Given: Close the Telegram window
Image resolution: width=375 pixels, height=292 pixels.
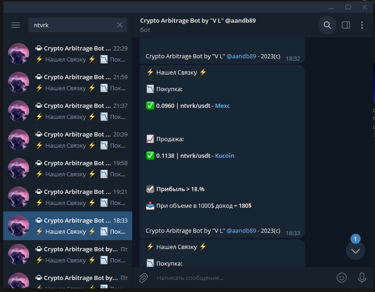Looking at the screenshot, I should click(x=365, y=7).
